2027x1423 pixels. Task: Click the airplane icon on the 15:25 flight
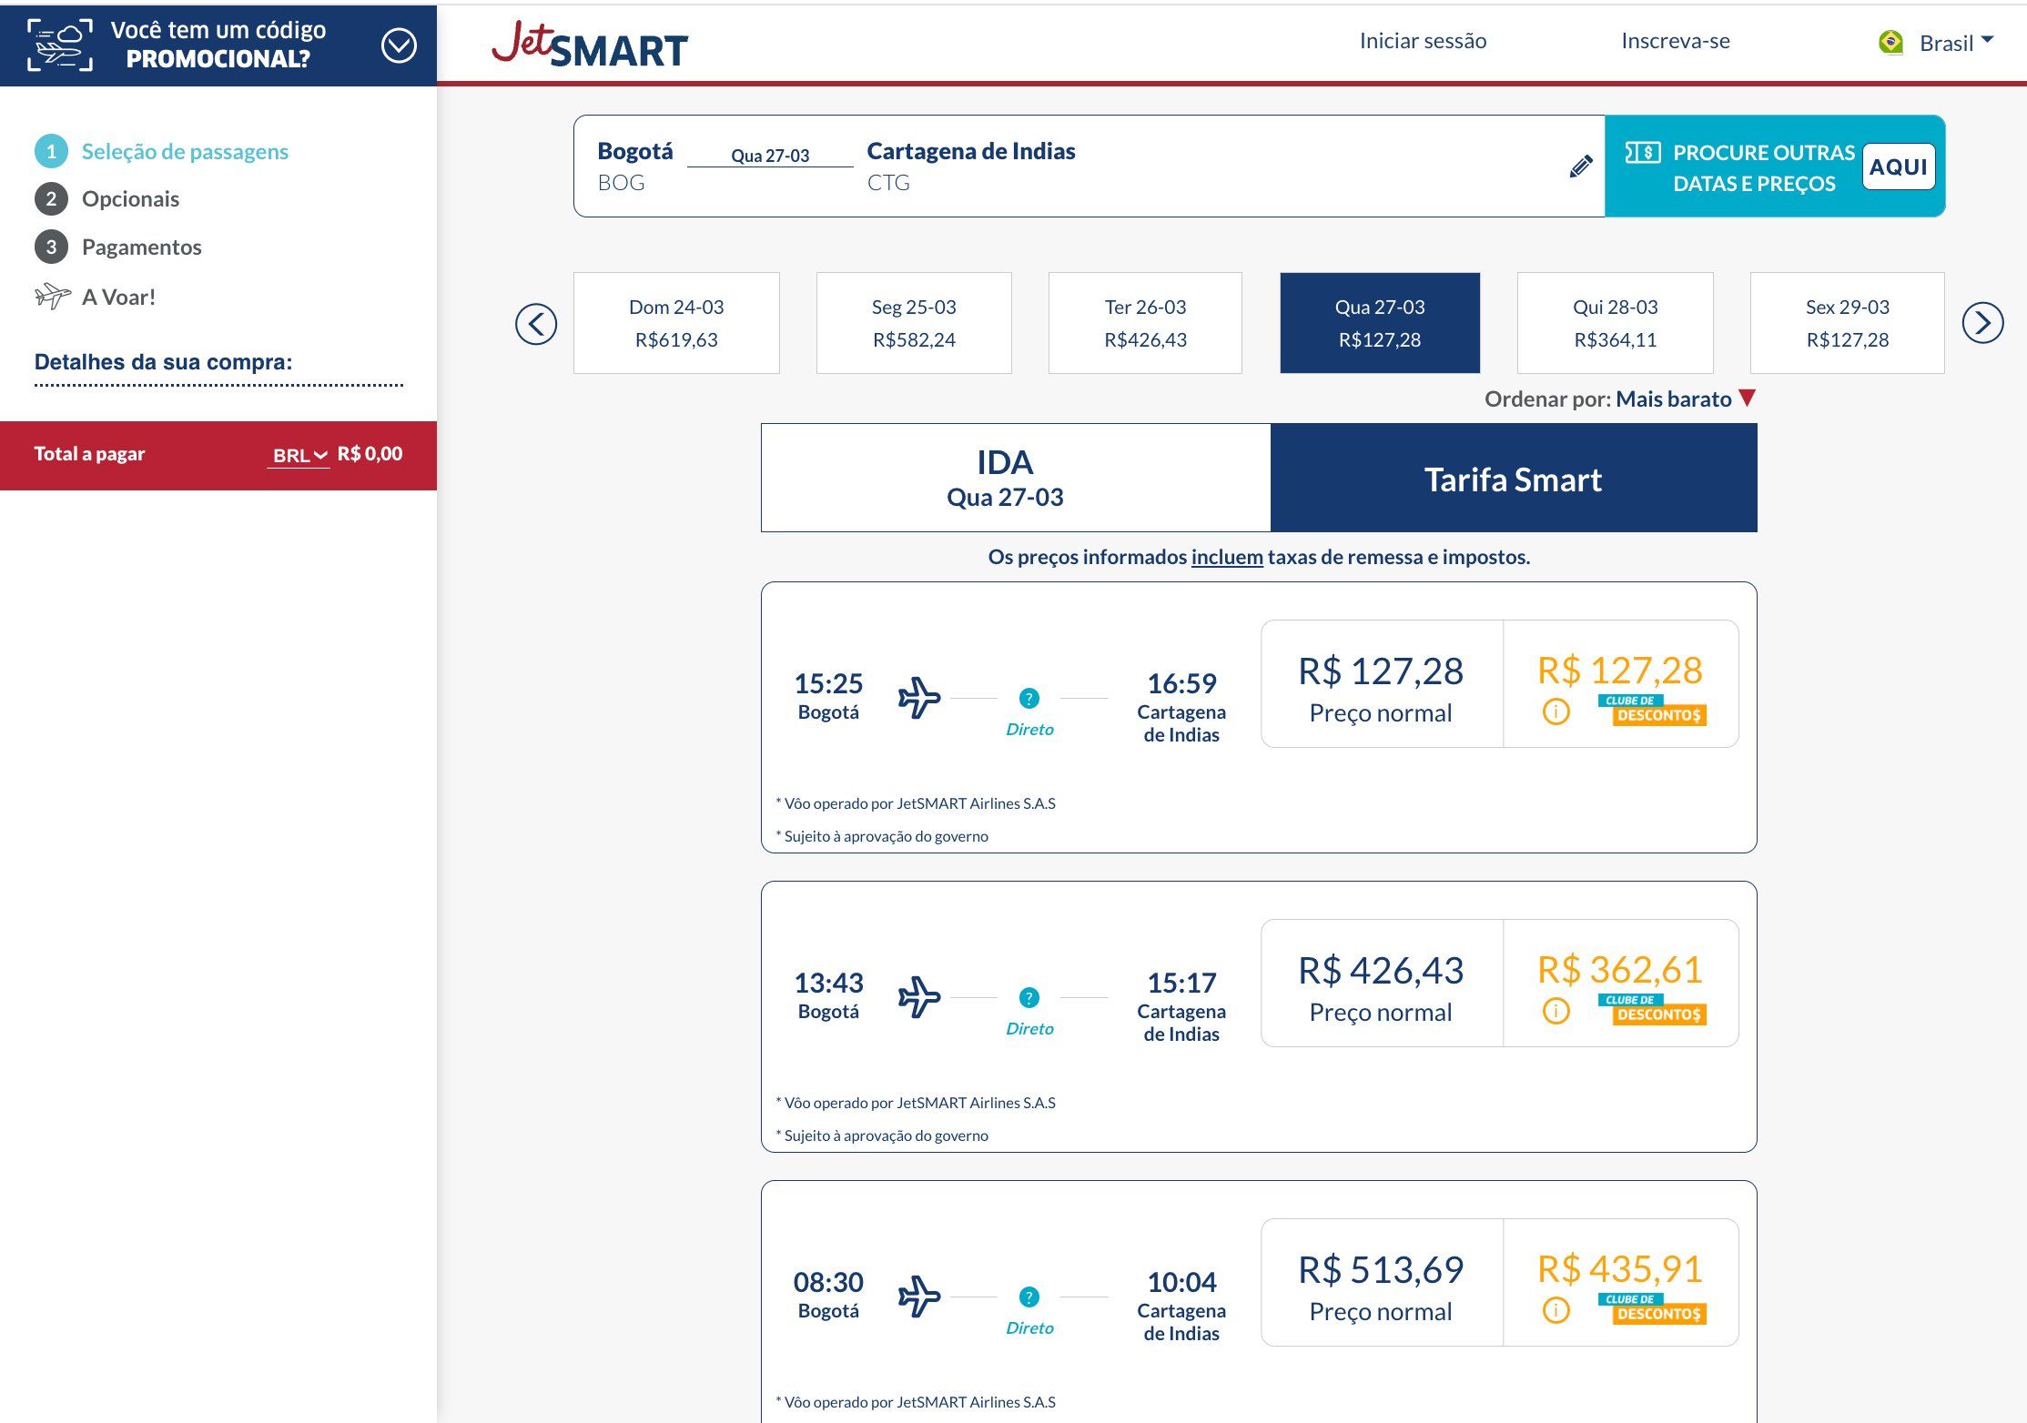[x=918, y=698]
